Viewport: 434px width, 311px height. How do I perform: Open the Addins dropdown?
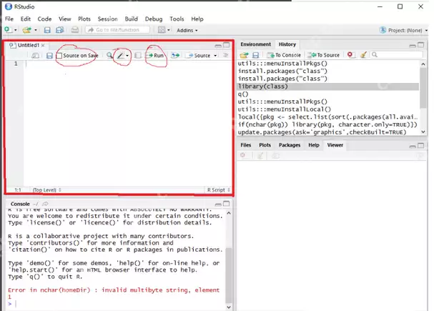pyautogui.click(x=188, y=30)
